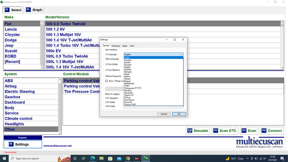Open Google Chrome from the taskbar
This screenshot has width=288, height=162.
coord(128,158)
